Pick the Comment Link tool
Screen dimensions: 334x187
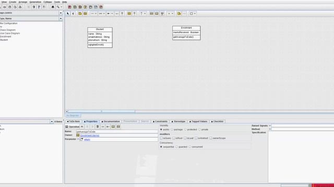(184, 14)
